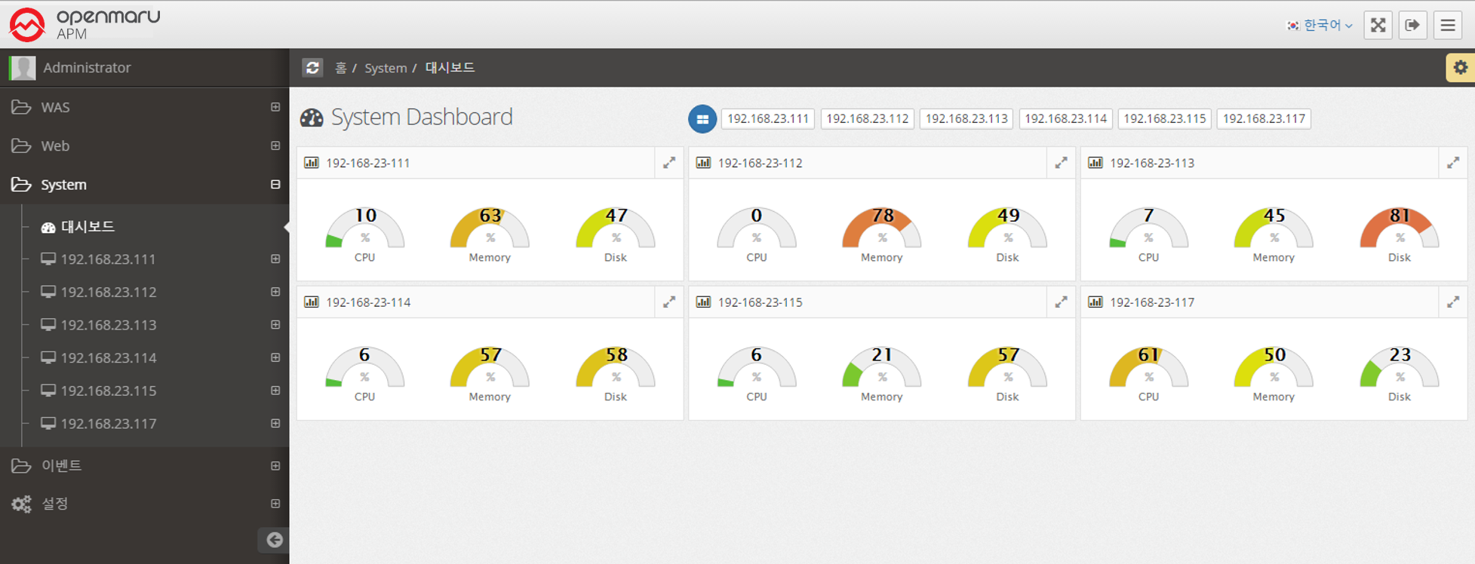Select 대시보드 in the System submenu
Viewport: 1475px width, 564px height.
(x=88, y=227)
